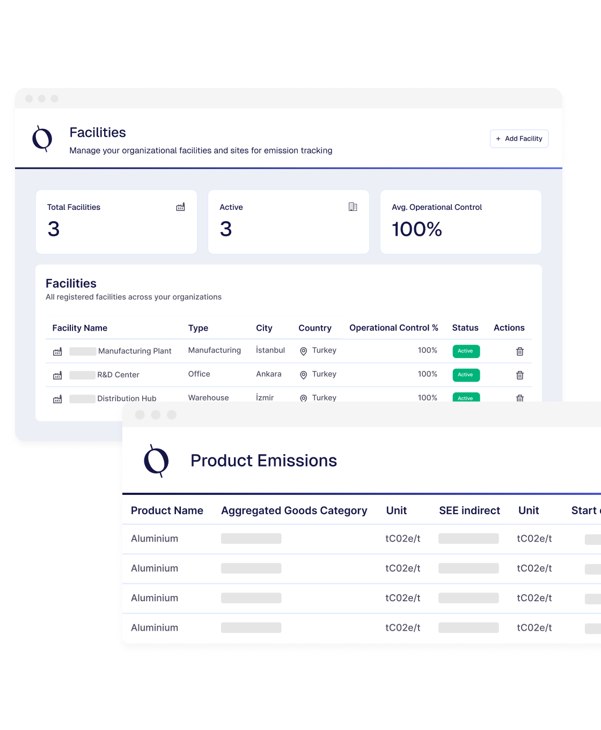Click the building icon on Active card
Screen dimensions: 601x730
[353, 207]
